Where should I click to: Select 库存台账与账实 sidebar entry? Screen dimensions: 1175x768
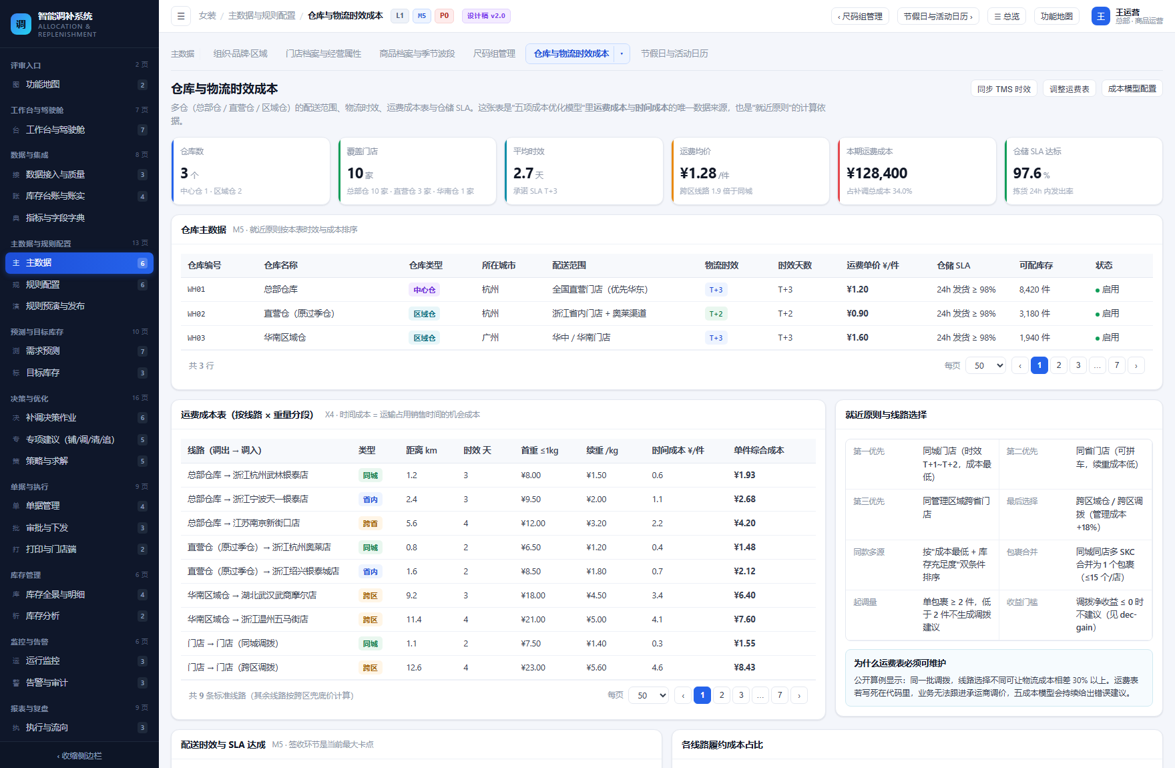[x=79, y=196]
